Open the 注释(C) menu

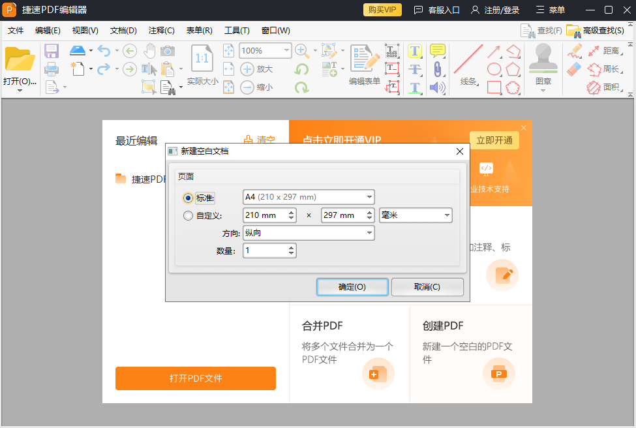click(160, 30)
